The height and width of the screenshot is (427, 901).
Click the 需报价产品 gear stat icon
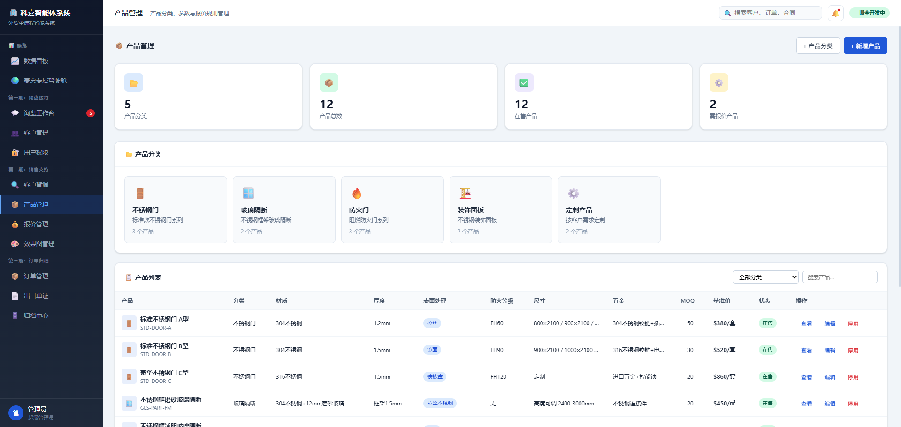719,83
